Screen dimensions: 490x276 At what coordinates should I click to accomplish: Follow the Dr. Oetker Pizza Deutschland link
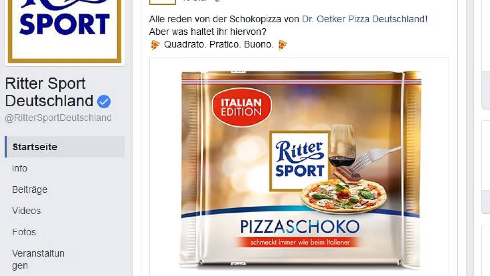coord(364,19)
